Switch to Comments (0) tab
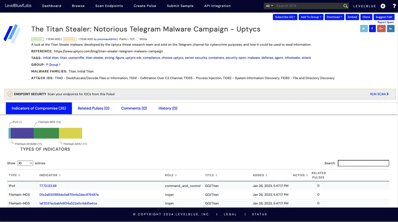398x222 pixels. [x=134, y=108]
